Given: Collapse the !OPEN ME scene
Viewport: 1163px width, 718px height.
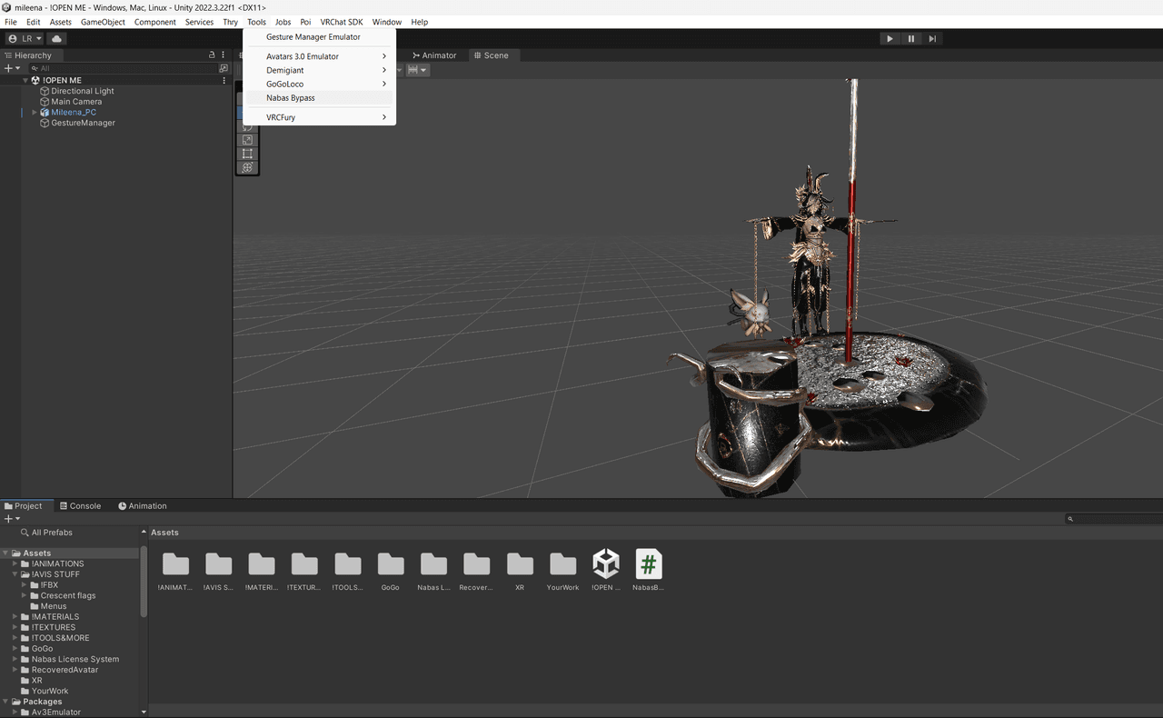Looking at the screenshot, I should [25, 81].
